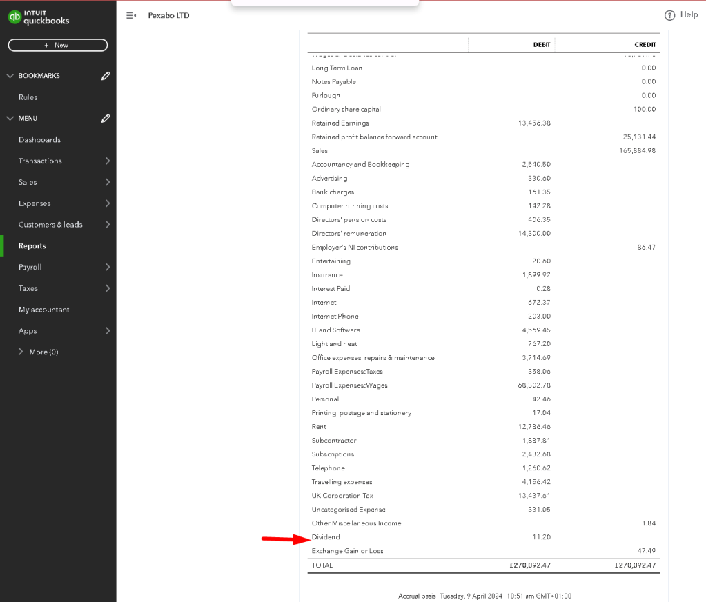This screenshot has width=706, height=602.
Task: Open the Help question mark icon
Action: coord(669,15)
